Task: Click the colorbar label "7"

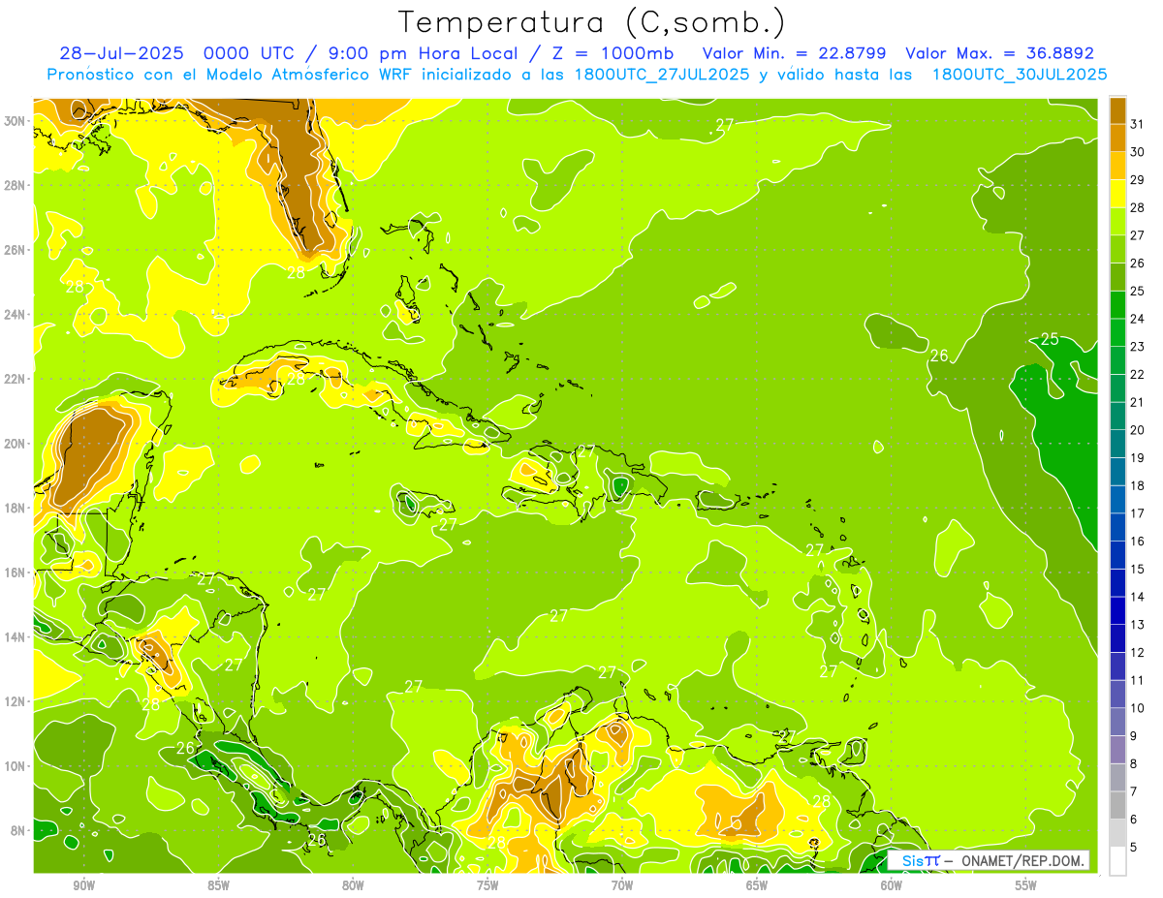Action: click(x=1134, y=791)
